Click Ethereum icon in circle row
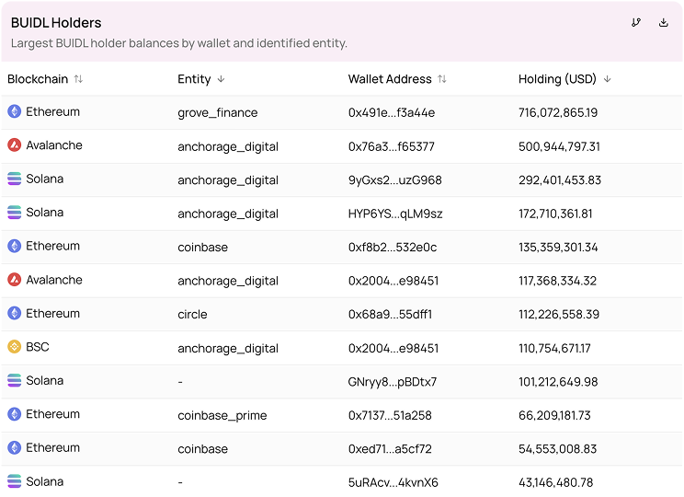 (x=15, y=313)
